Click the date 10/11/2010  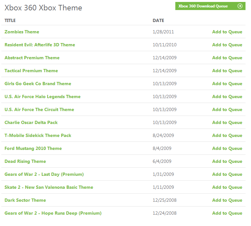165,45
